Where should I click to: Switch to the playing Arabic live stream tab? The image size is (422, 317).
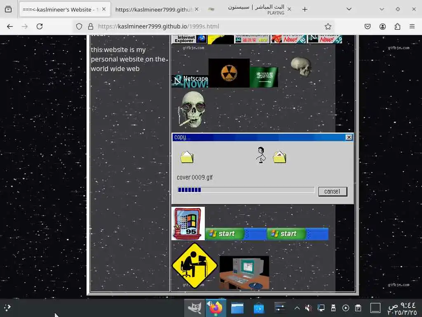click(249, 9)
